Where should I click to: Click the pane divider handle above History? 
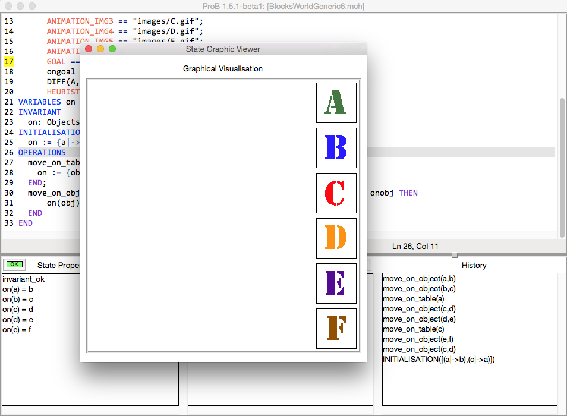click(455, 255)
